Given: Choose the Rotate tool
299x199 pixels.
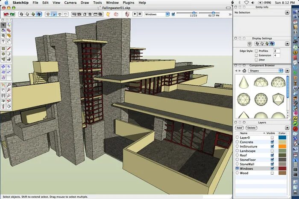Looking at the screenshot, I should pyautogui.click(x=9, y=67).
